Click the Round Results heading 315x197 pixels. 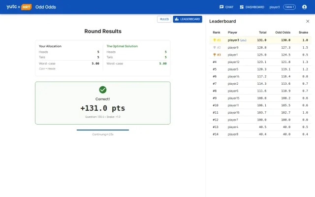tap(103, 31)
